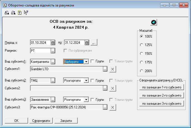This screenshot has width=191, height=128.
Task: Expand the Відбирати dropdown for субконто1
Action: pyautogui.click(x=87, y=61)
